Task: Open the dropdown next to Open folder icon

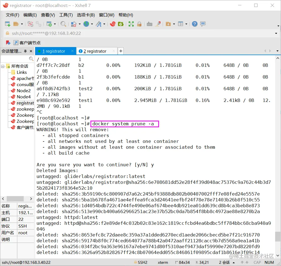Action: [x=22, y=24]
